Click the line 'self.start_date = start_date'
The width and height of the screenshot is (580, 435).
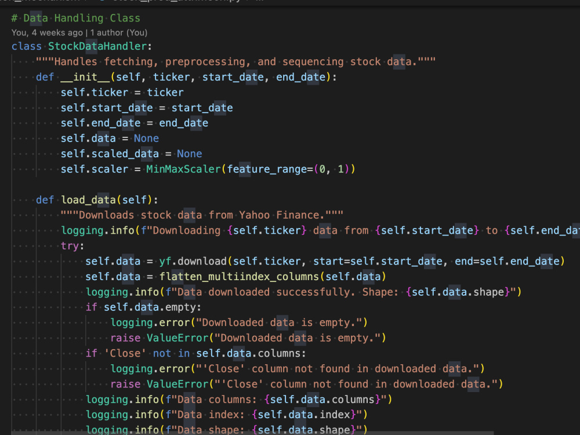point(147,108)
